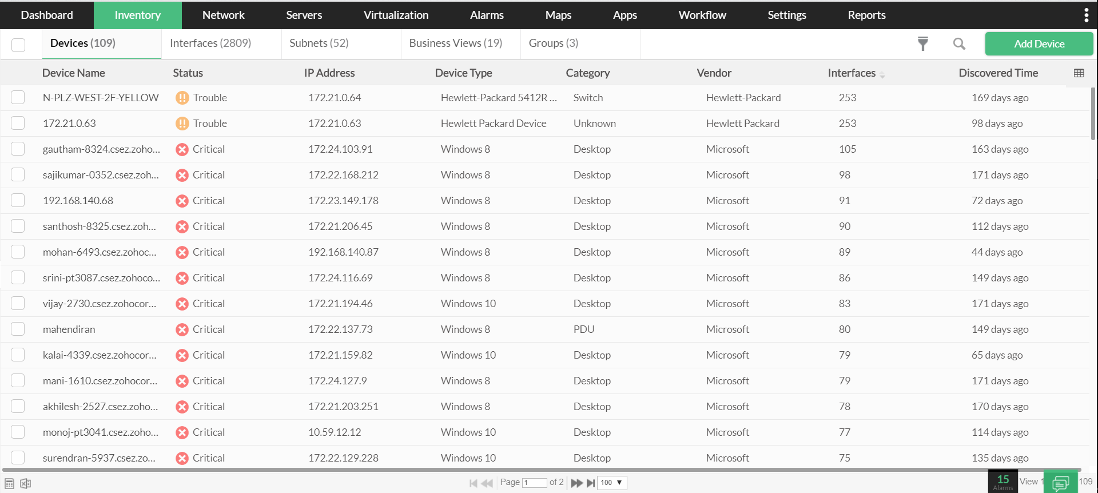Sort by Discovered Time column header
Viewport: 1098px width, 493px height.
[x=998, y=73]
